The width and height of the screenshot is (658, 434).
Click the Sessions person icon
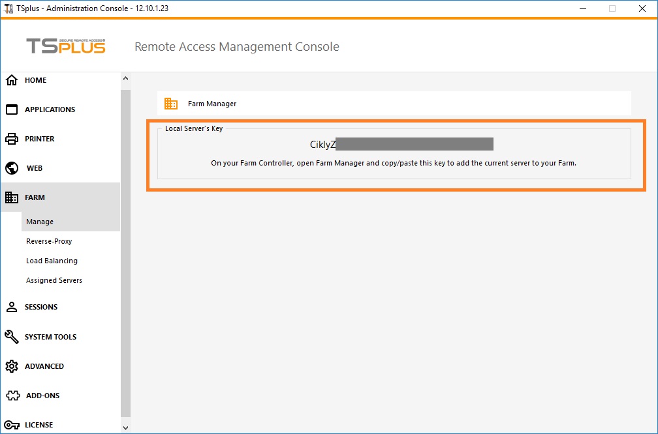[12, 307]
